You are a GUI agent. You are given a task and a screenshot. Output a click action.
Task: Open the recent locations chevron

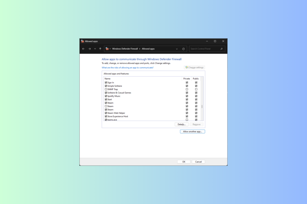point(95,49)
